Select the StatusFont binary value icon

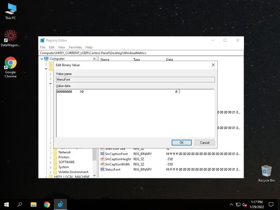(102, 169)
